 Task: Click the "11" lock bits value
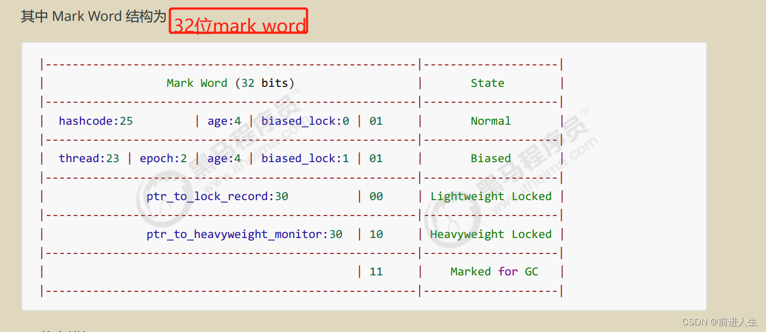[376, 272]
